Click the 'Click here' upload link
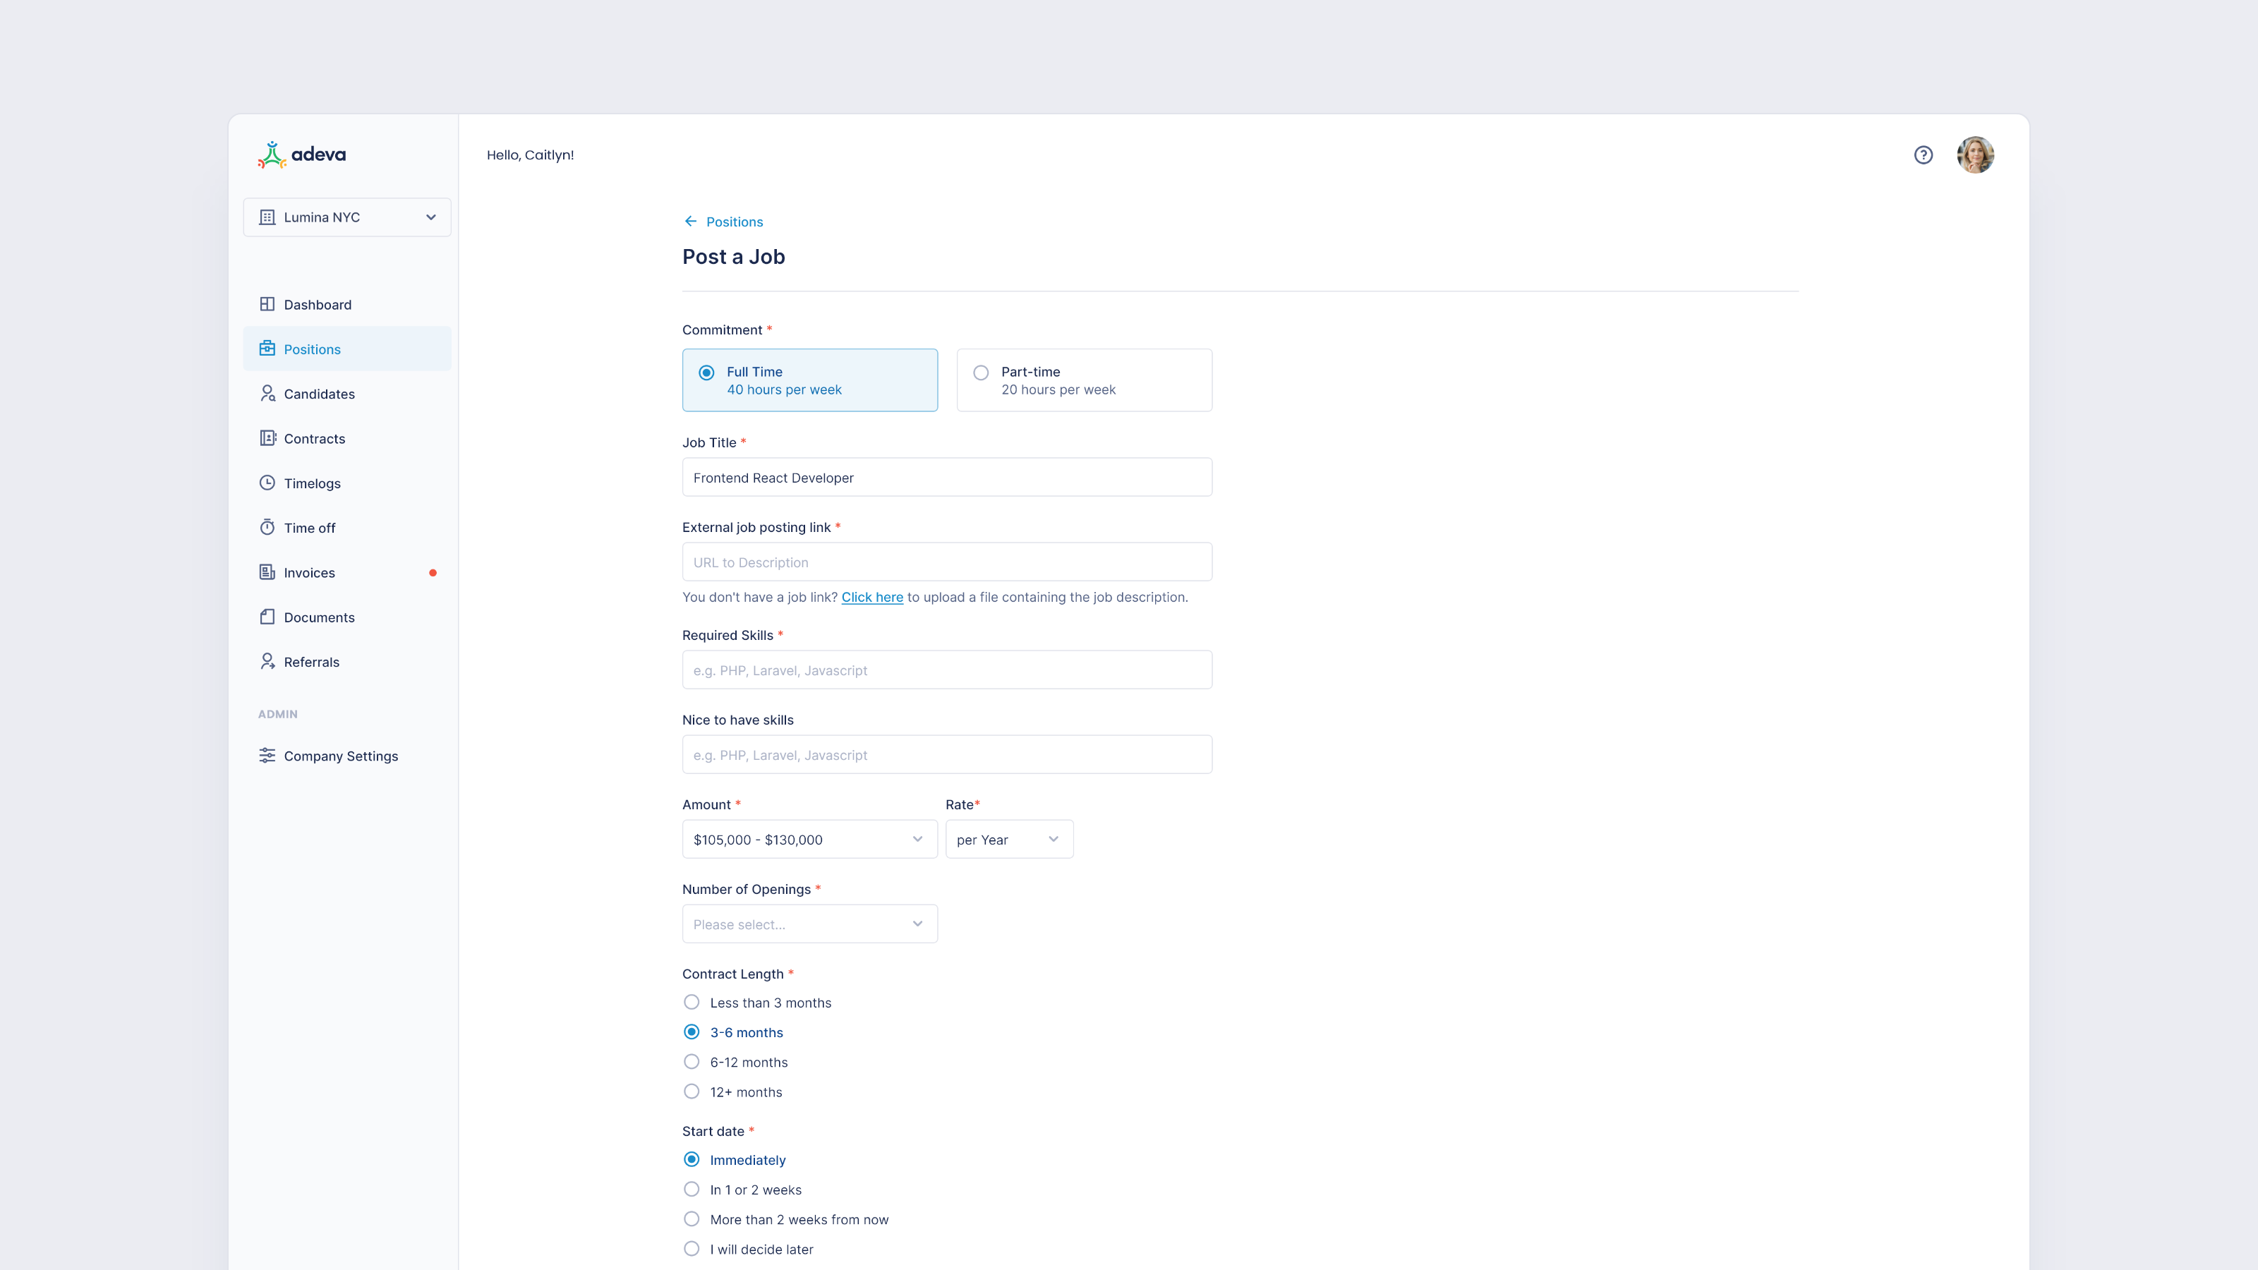Viewport: 2258px width, 1270px height. coord(871,597)
